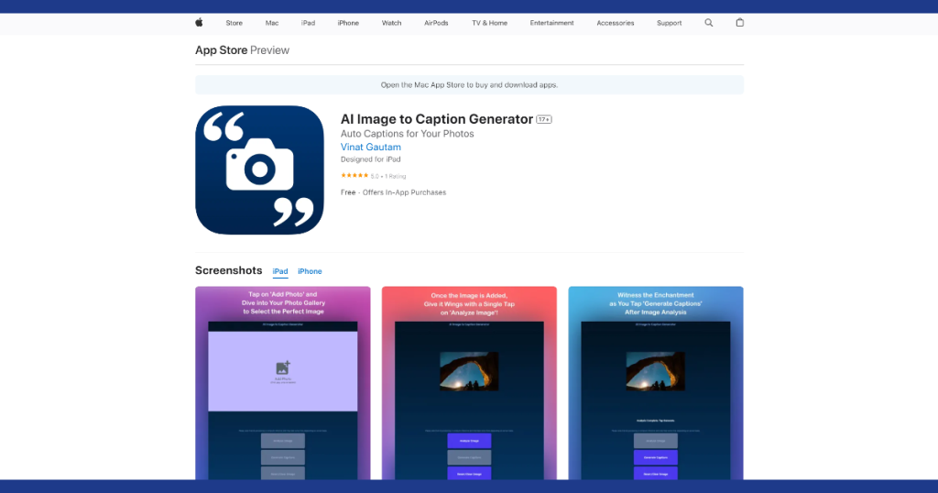Open the Watch nav item
The height and width of the screenshot is (493, 938).
392,23
